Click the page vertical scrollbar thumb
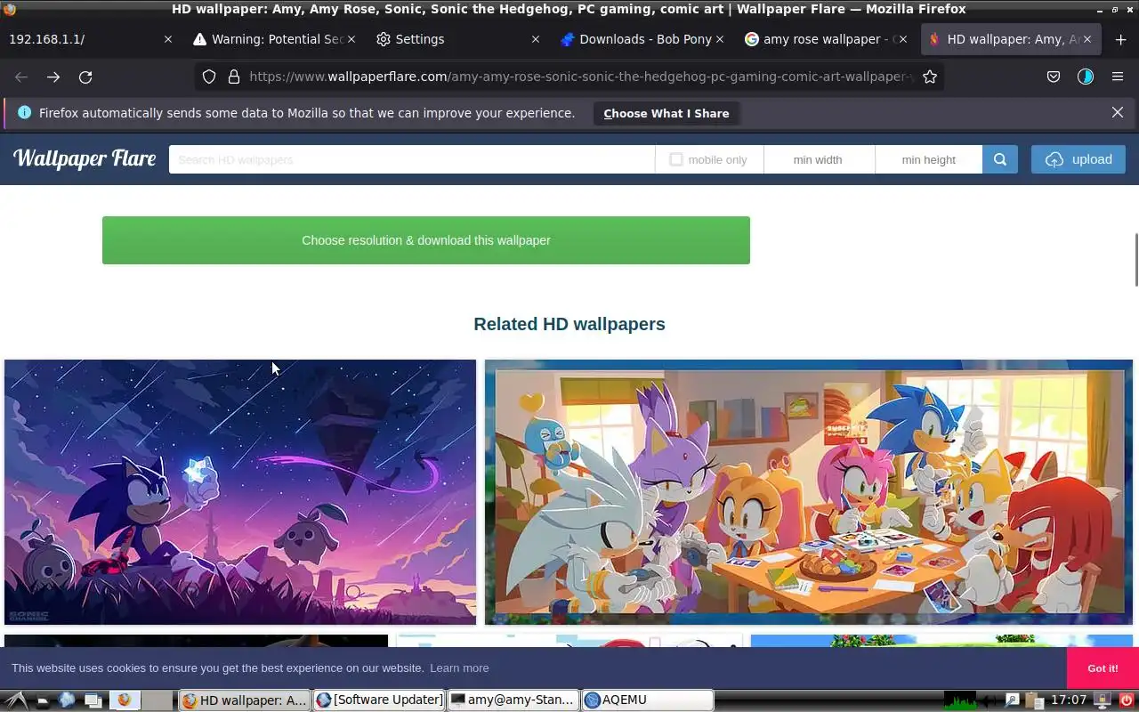This screenshot has height=712, width=1139. tap(1135, 259)
